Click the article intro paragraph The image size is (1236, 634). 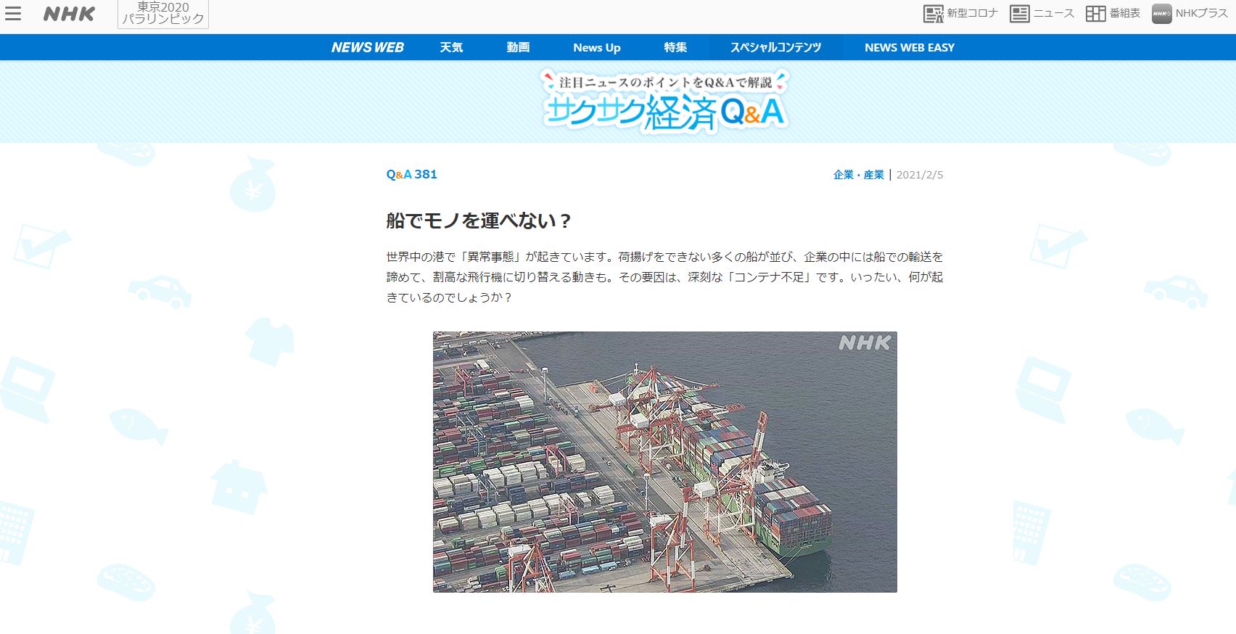click(x=665, y=277)
